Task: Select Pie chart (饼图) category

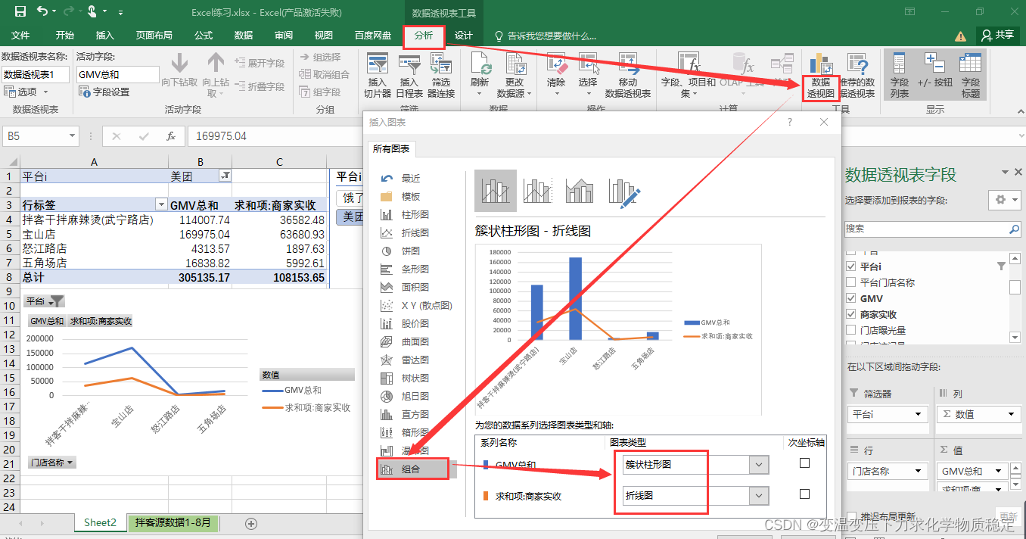Action: [x=411, y=251]
